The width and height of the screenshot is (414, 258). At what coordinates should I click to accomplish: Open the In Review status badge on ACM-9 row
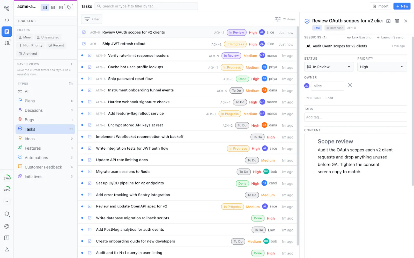[231, 56]
